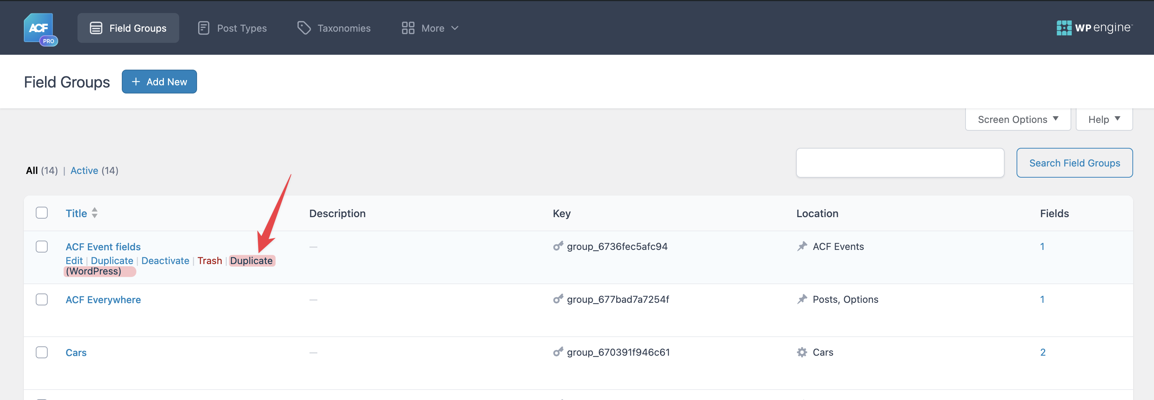Click the pin icon next to ACF Events

[x=802, y=246]
